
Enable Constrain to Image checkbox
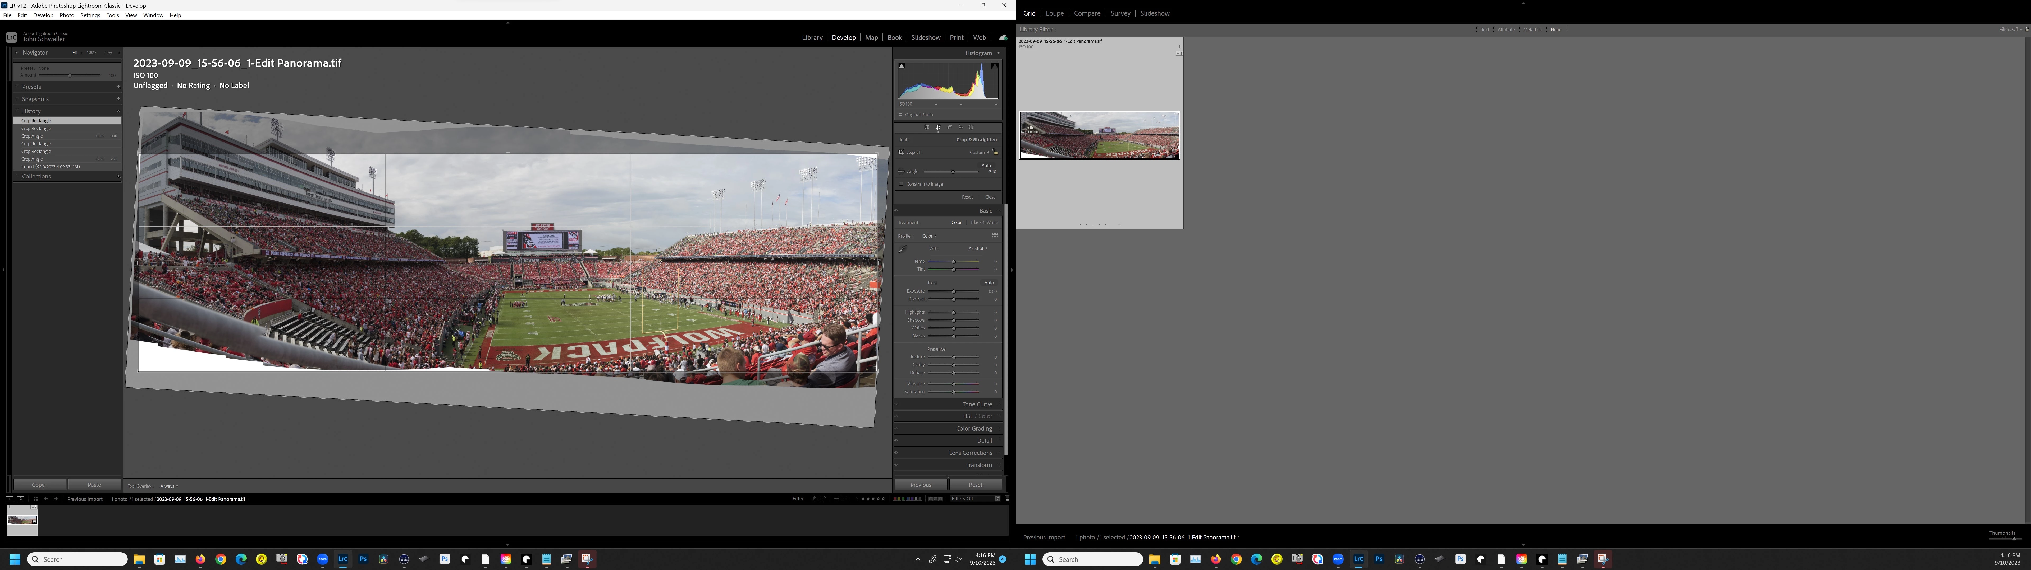[901, 184]
